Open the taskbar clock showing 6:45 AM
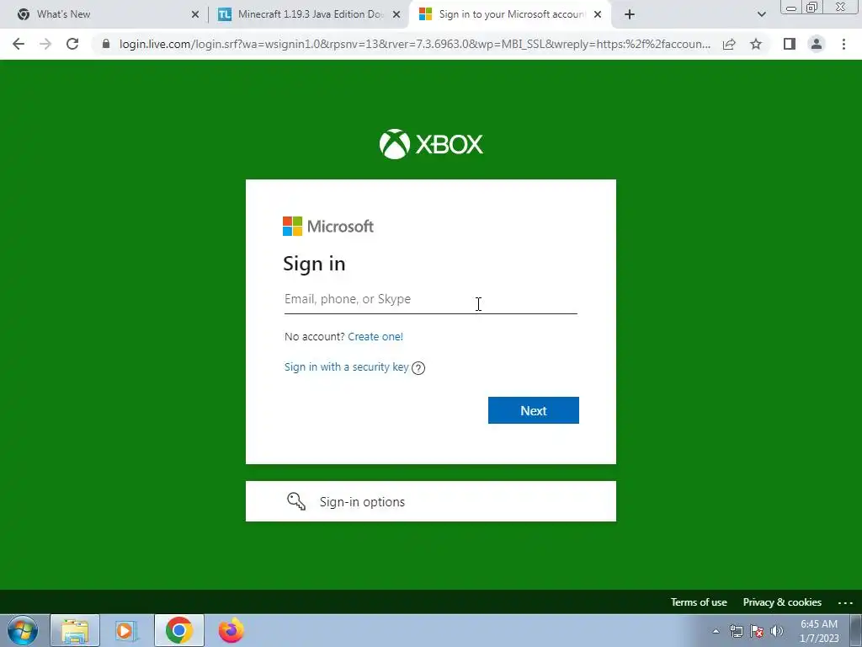Viewport: 862px width, 647px height. point(819,631)
